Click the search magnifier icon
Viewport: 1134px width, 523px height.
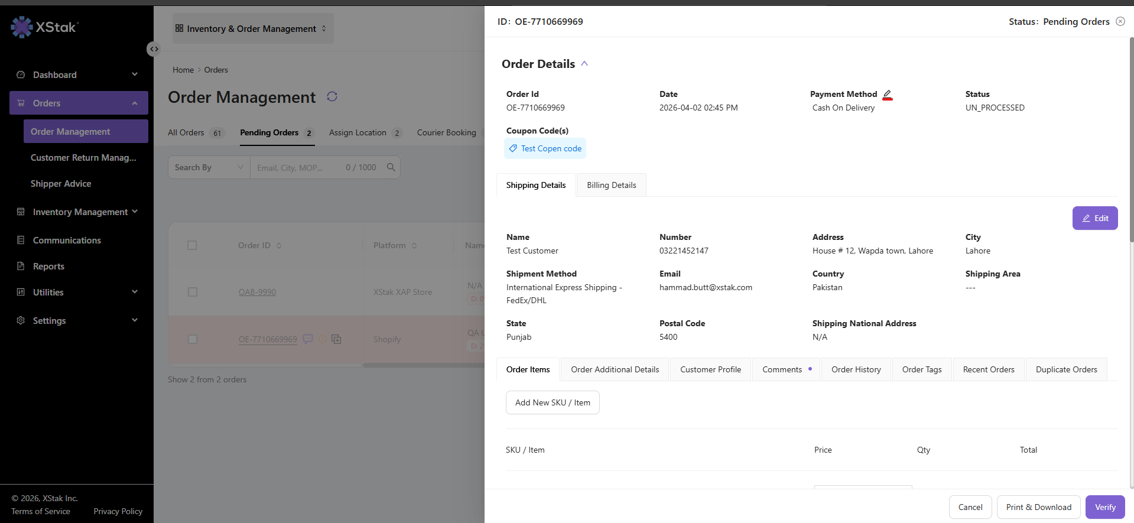point(391,167)
